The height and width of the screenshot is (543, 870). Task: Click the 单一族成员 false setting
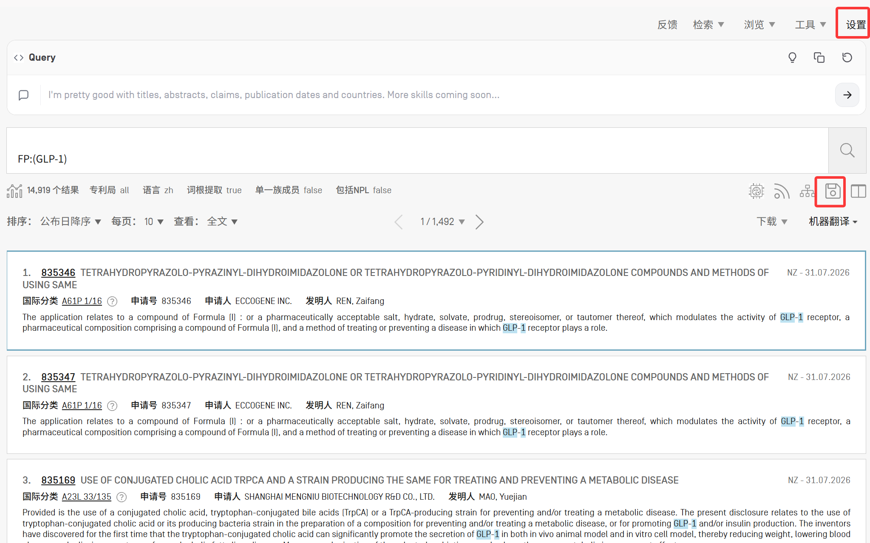point(289,190)
